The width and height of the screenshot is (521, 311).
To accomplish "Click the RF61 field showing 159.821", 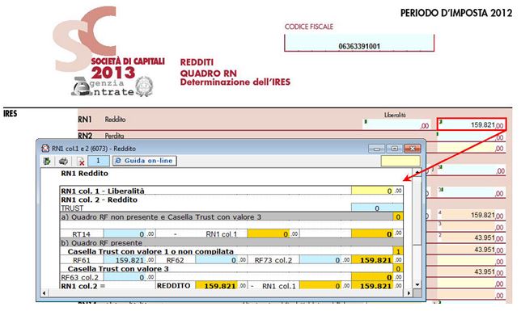I will [125, 260].
